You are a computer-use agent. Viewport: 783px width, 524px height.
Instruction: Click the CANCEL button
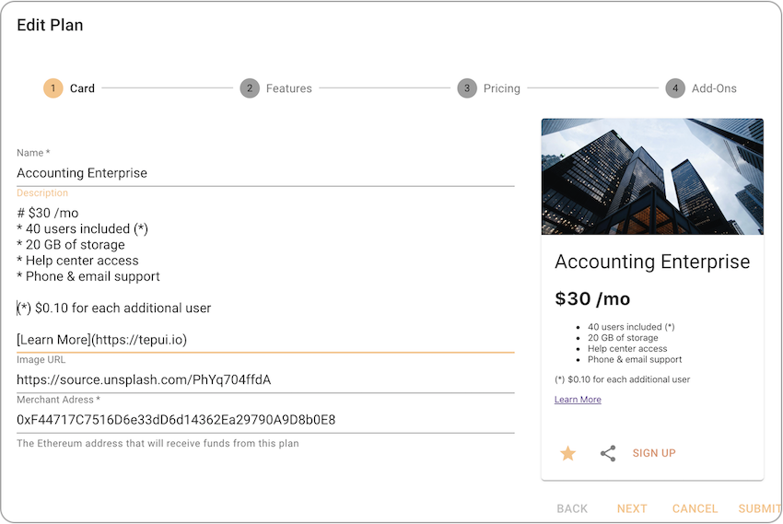point(695,508)
